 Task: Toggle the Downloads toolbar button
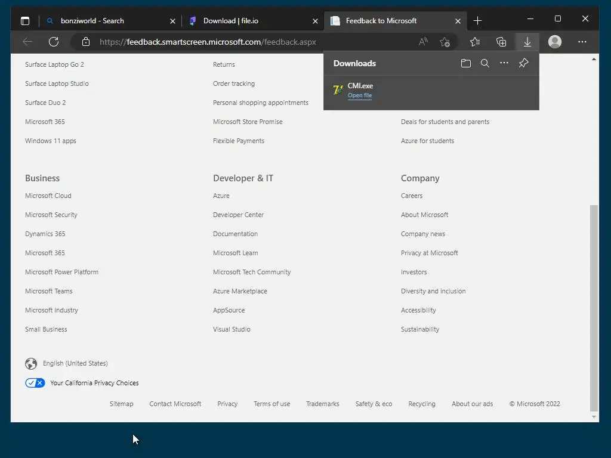527,42
